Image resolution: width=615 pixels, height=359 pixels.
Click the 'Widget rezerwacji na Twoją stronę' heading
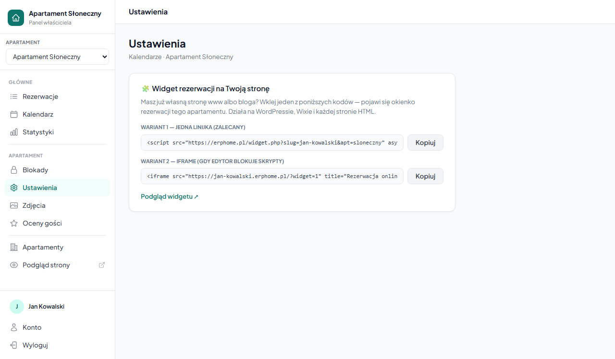[210, 89]
